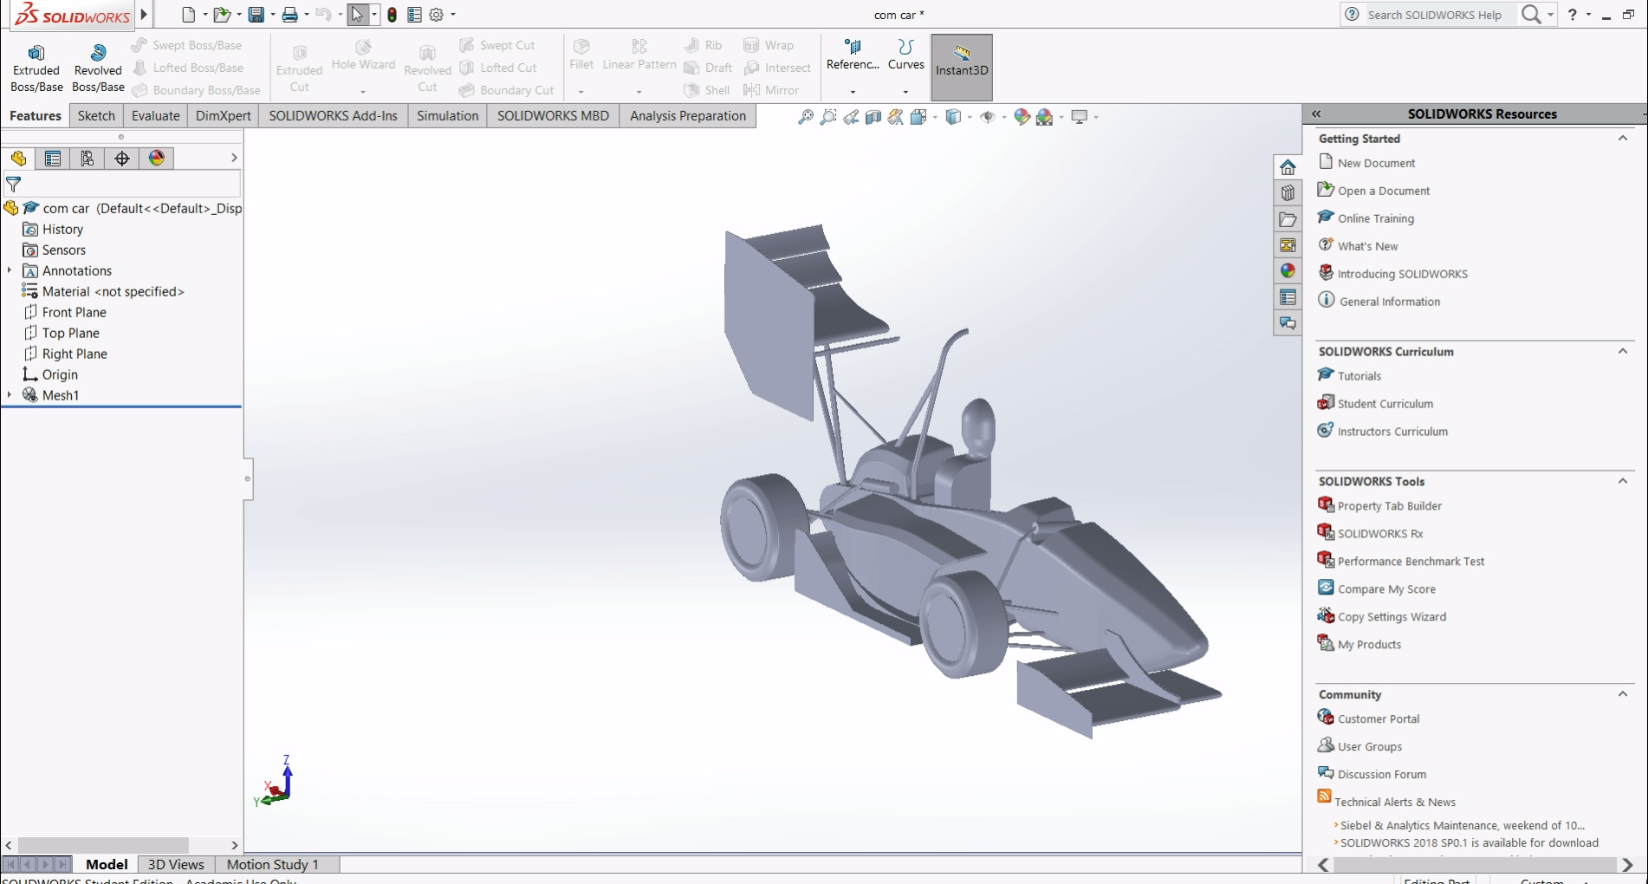Open the Reference Geometry dropdown arrow
The image size is (1648, 884).
(x=853, y=92)
